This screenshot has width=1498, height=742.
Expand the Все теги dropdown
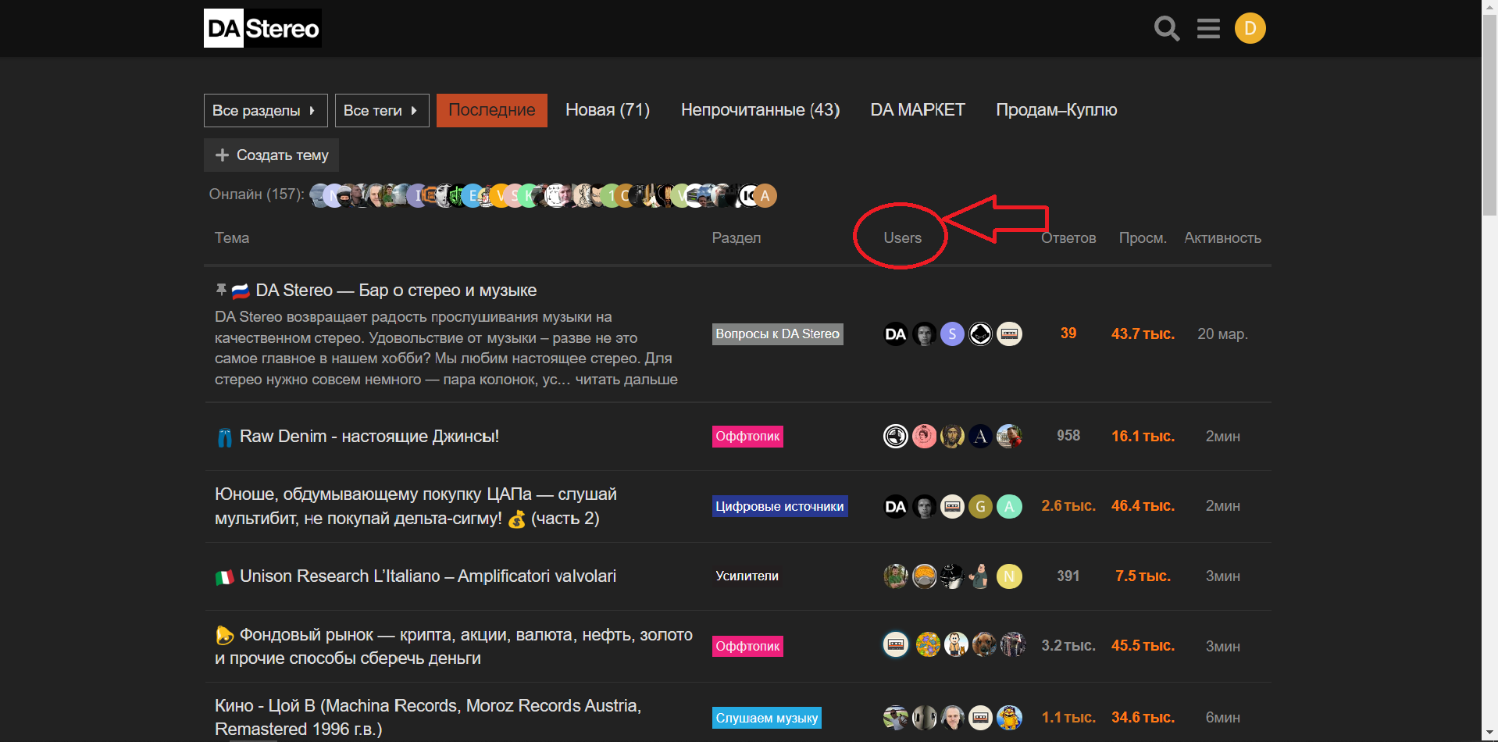coord(381,111)
